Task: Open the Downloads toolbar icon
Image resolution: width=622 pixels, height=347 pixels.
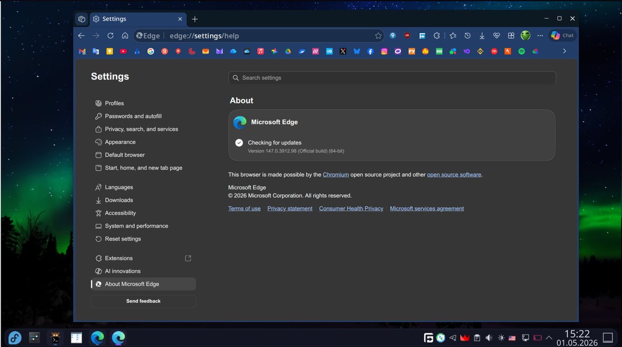Action: [482, 36]
